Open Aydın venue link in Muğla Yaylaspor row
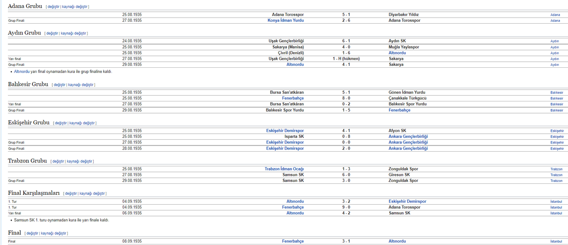Image resolution: width=568 pixels, height=245 pixels. tap(554, 47)
